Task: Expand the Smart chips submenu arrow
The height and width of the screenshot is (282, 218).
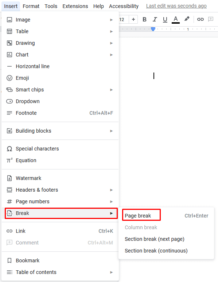Action: (112, 90)
